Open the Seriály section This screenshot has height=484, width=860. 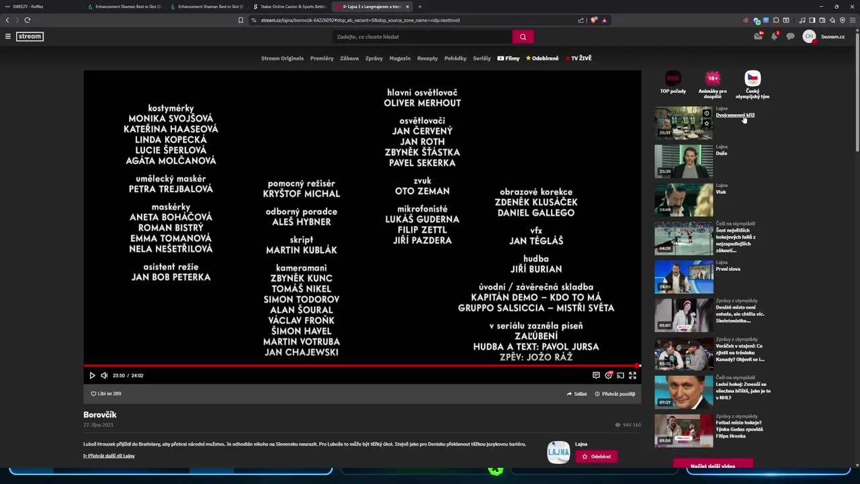pyautogui.click(x=482, y=58)
